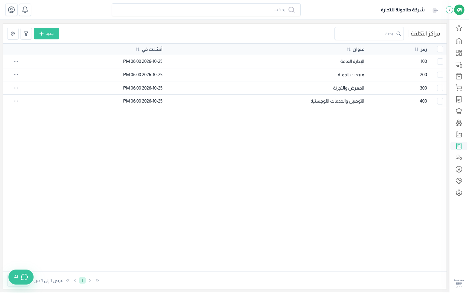Open the user-with-gear icon in the sidebar
This screenshot has height=293, width=469.
(459, 158)
